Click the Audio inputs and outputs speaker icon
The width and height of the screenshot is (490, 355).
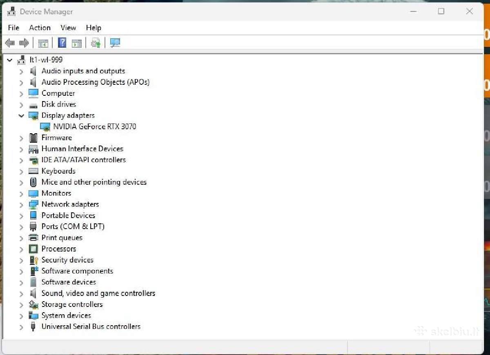(33, 71)
